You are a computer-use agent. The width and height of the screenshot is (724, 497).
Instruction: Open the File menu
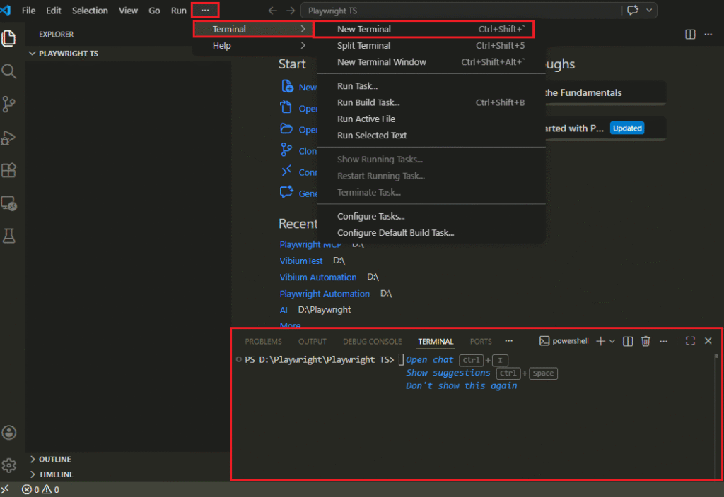(28, 11)
